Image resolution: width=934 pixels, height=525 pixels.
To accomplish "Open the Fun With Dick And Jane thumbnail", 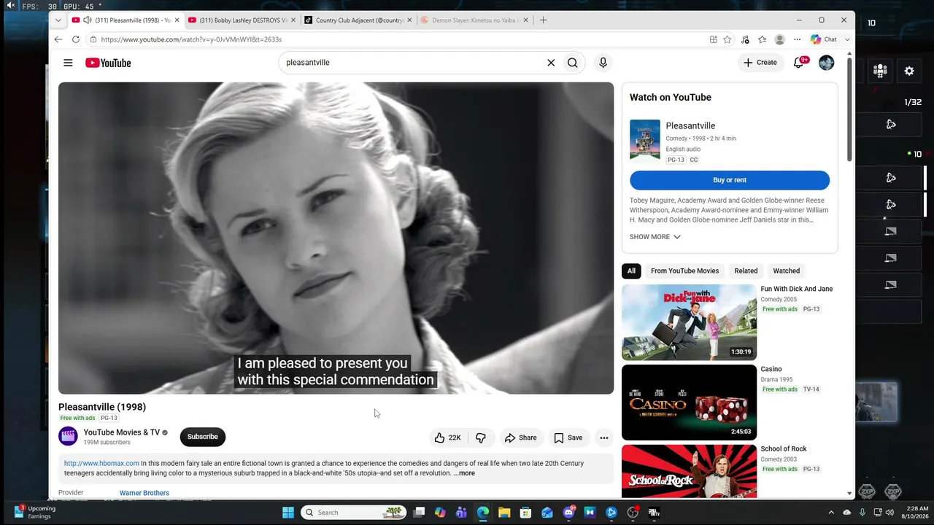I will tap(689, 322).
